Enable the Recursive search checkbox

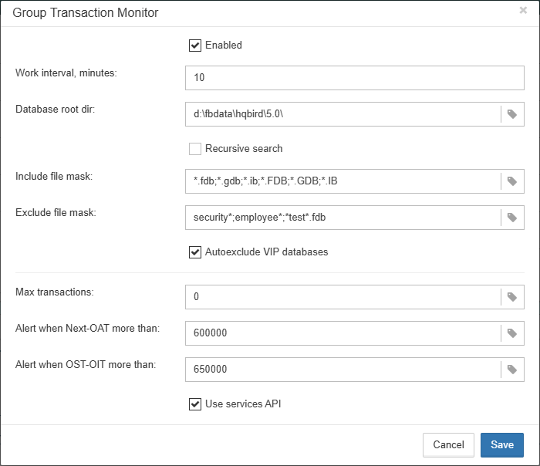[x=195, y=148]
